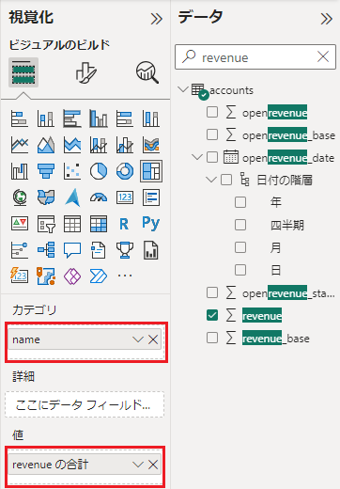Select the R script visual
This screenshot has width=340, height=489.
(125, 224)
